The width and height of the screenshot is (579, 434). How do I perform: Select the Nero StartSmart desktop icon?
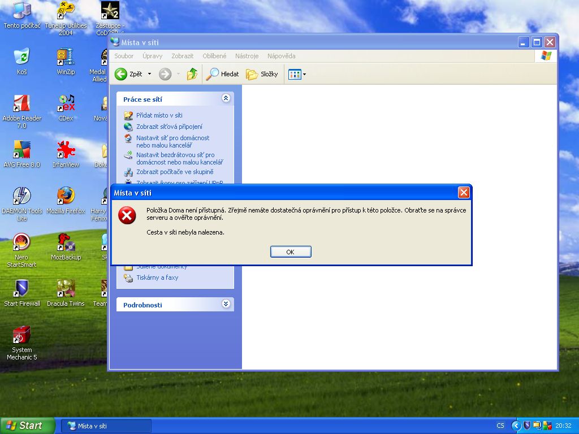(x=21, y=242)
